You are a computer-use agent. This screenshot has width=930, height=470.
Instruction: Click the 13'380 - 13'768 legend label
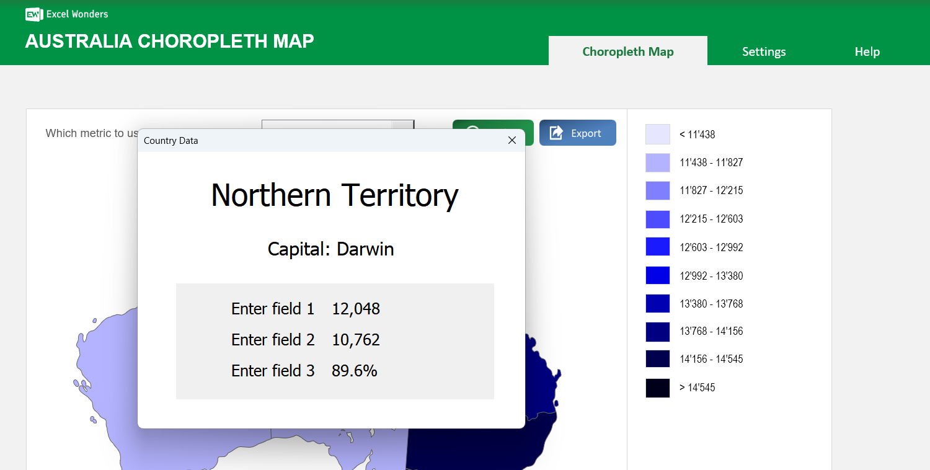(710, 303)
